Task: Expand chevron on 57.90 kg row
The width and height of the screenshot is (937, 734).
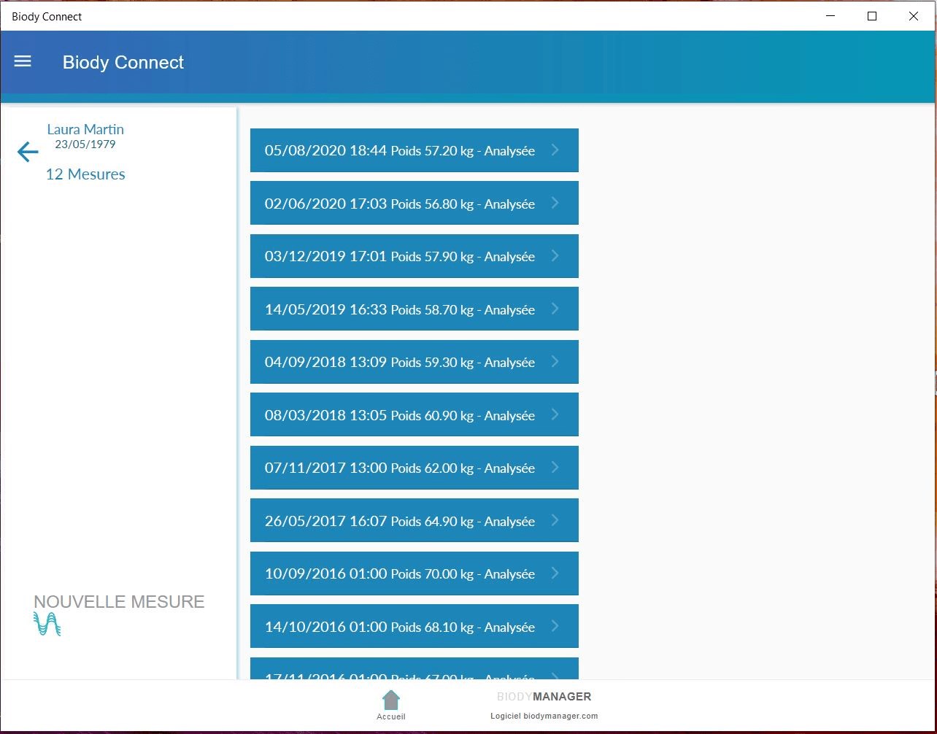Action: pyautogui.click(x=555, y=255)
